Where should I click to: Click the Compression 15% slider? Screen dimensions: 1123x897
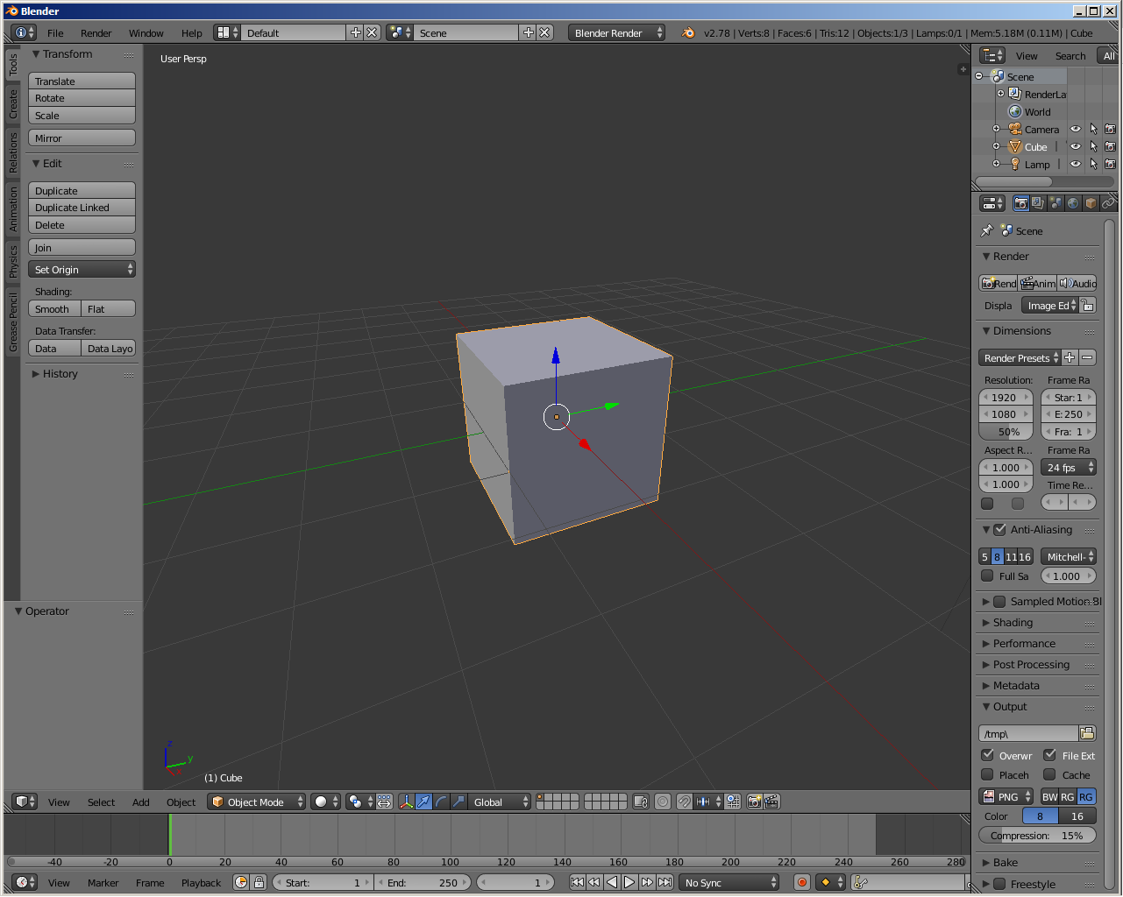click(x=1037, y=835)
